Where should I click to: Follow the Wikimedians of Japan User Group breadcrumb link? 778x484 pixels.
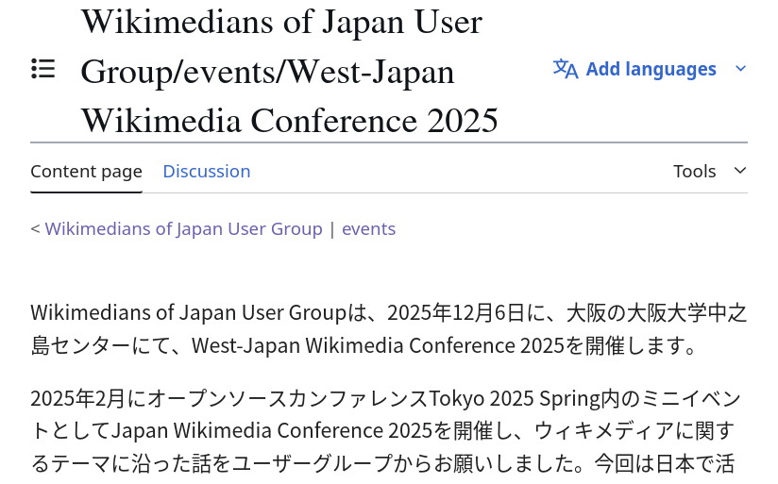(183, 229)
